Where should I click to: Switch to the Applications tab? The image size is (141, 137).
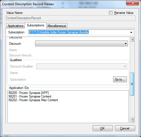tap(15, 26)
